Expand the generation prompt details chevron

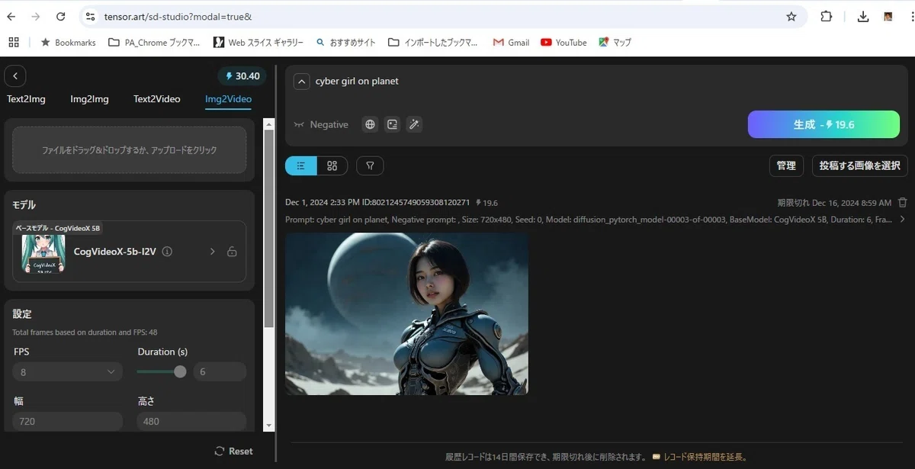904,220
